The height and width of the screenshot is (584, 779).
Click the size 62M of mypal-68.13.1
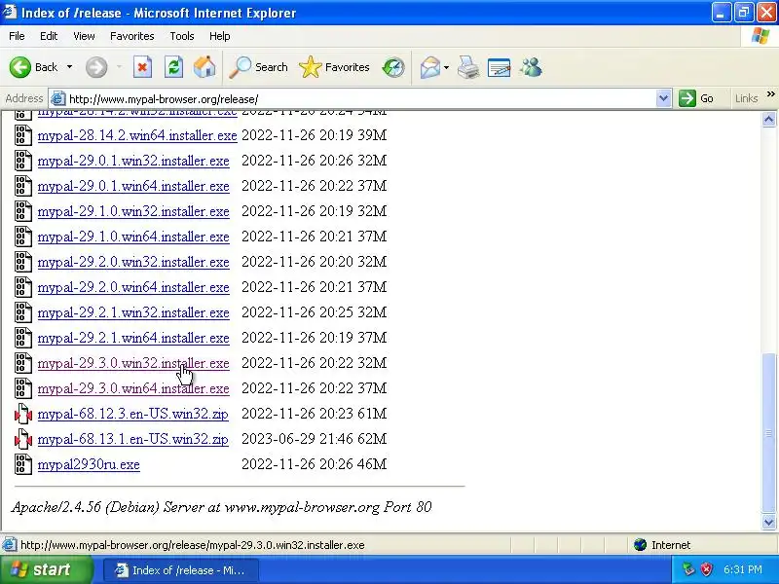[x=372, y=439]
